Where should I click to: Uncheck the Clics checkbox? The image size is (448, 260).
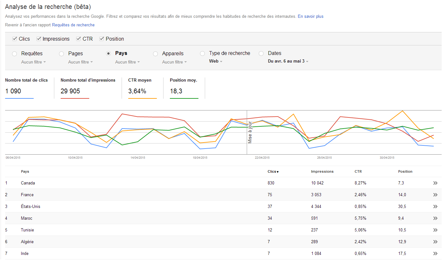tap(14, 39)
